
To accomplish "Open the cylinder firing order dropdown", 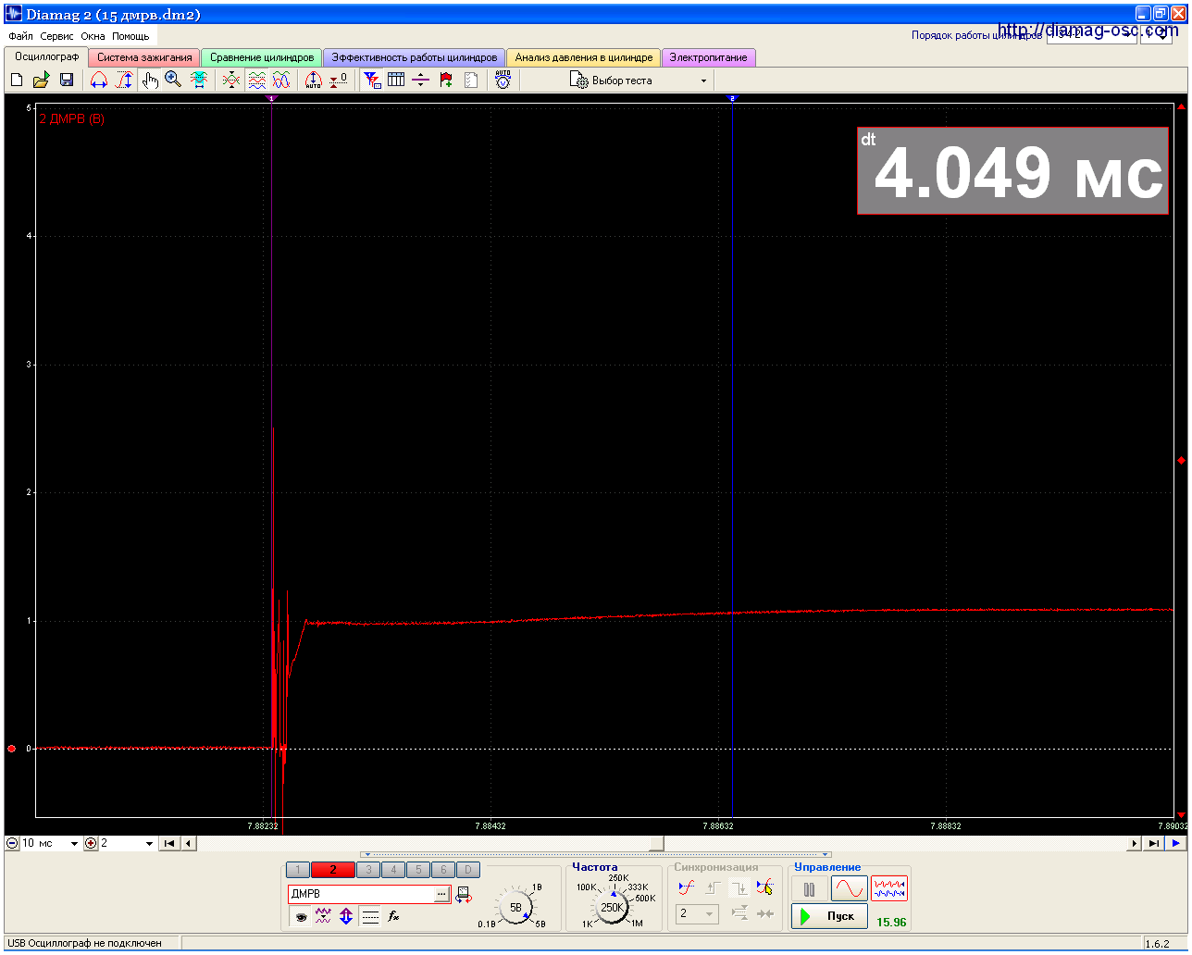I will (x=1091, y=35).
